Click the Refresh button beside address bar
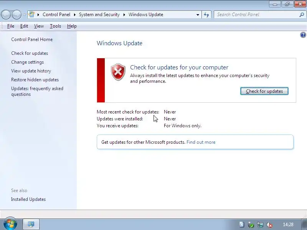 pos(206,15)
